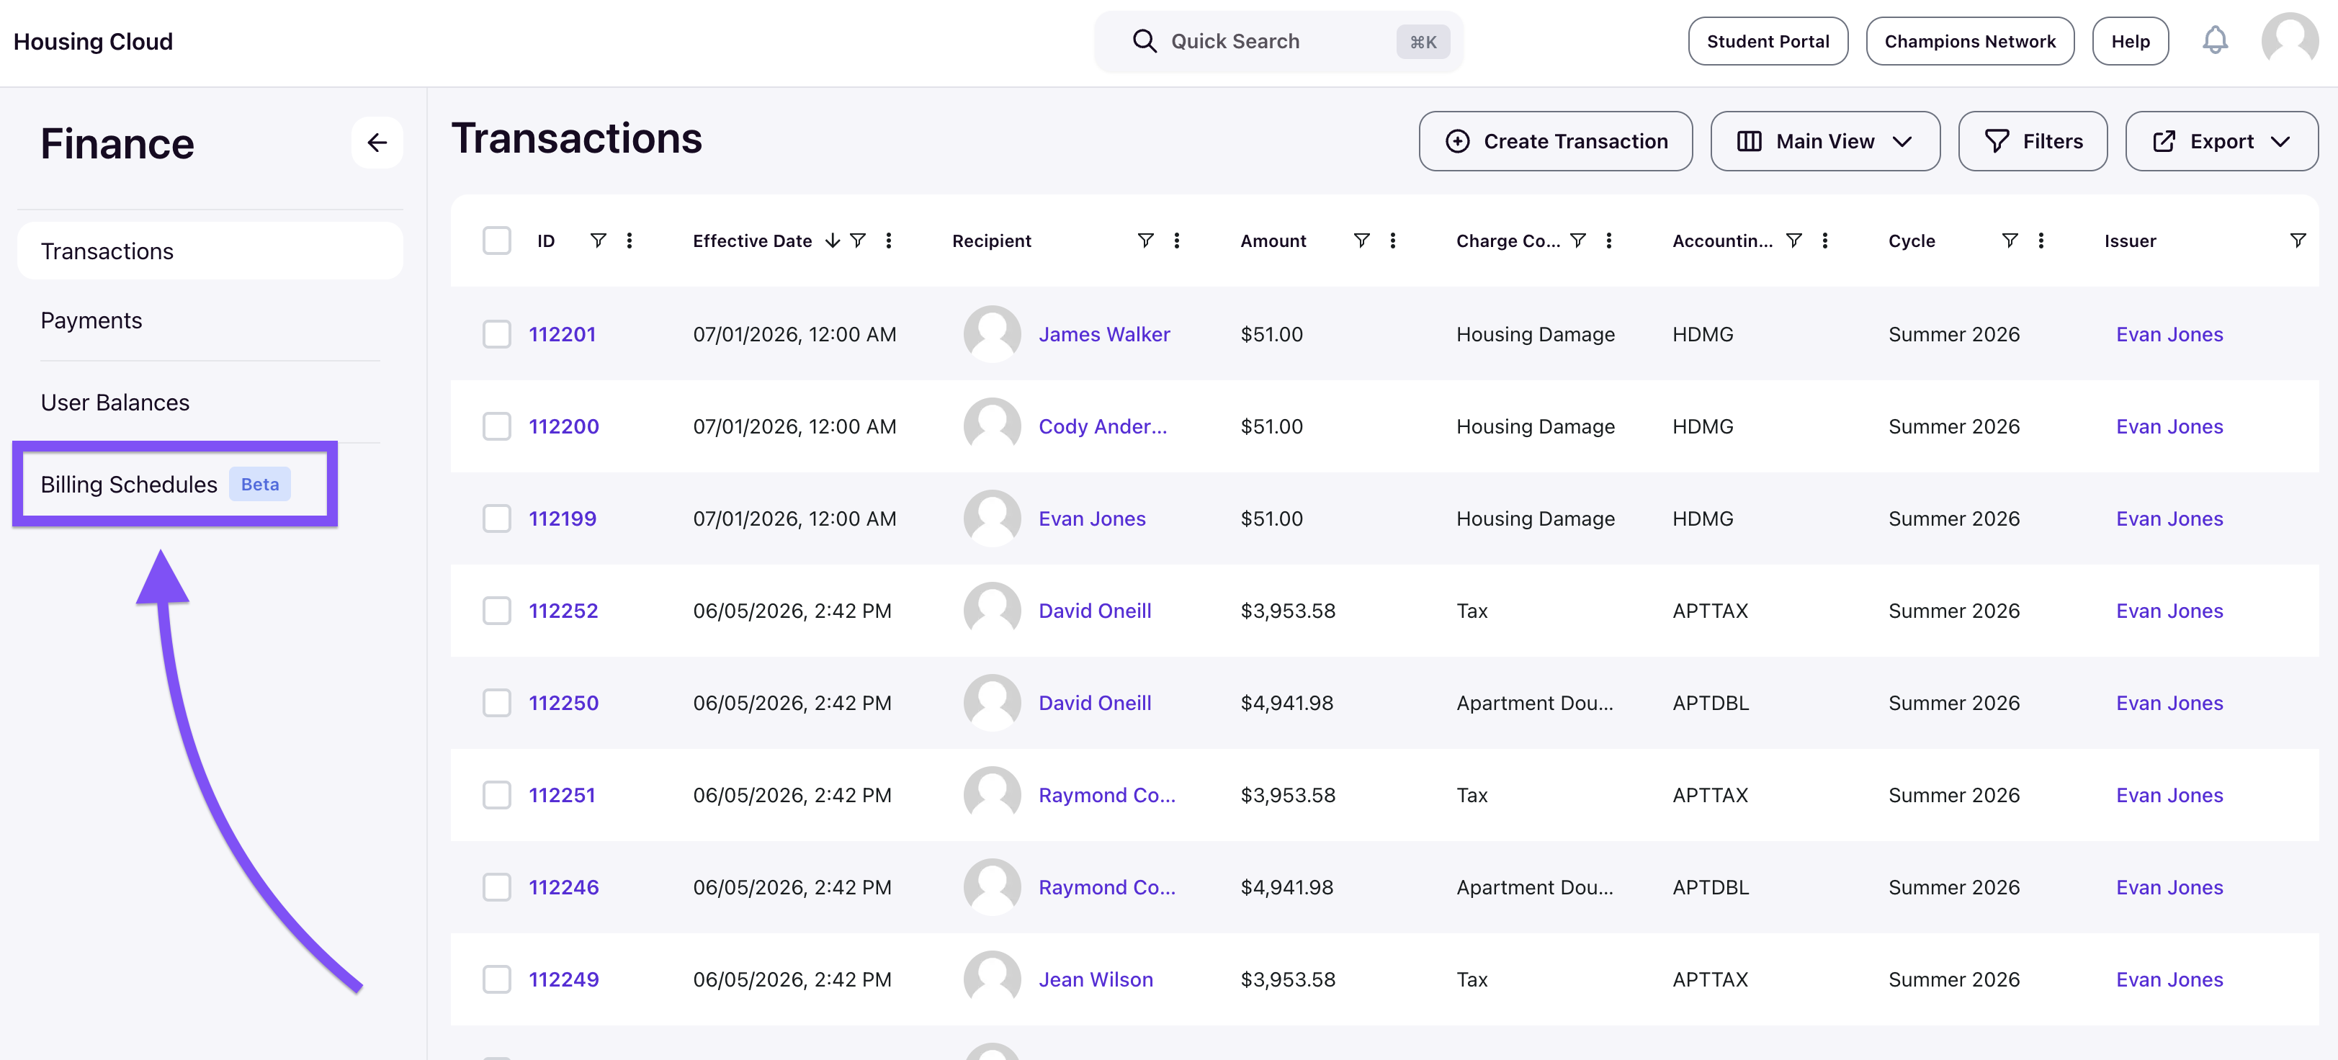The height and width of the screenshot is (1060, 2338).
Task: Open User Balances in sidebar
Action: tap(115, 403)
